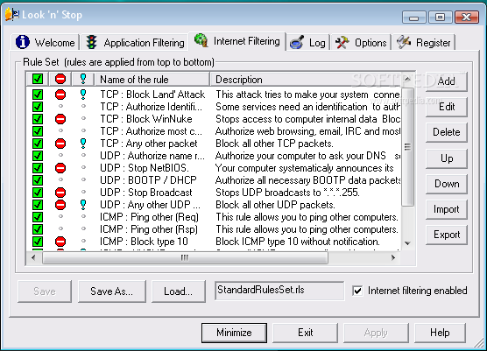Click the alert bulb icon on Block Land' Attack row
The width and height of the screenshot is (487, 351).
(x=83, y=94)
